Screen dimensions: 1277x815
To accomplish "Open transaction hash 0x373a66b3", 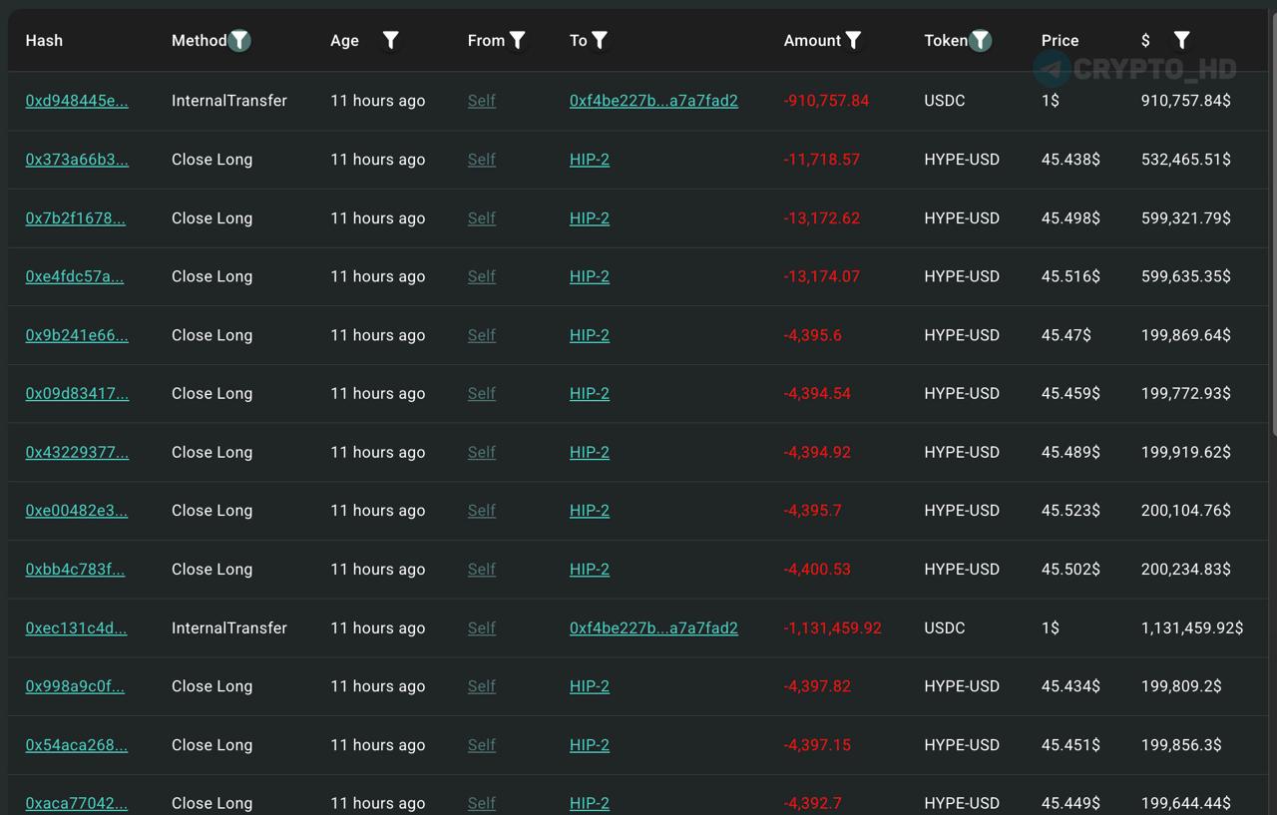I will 77,160.
